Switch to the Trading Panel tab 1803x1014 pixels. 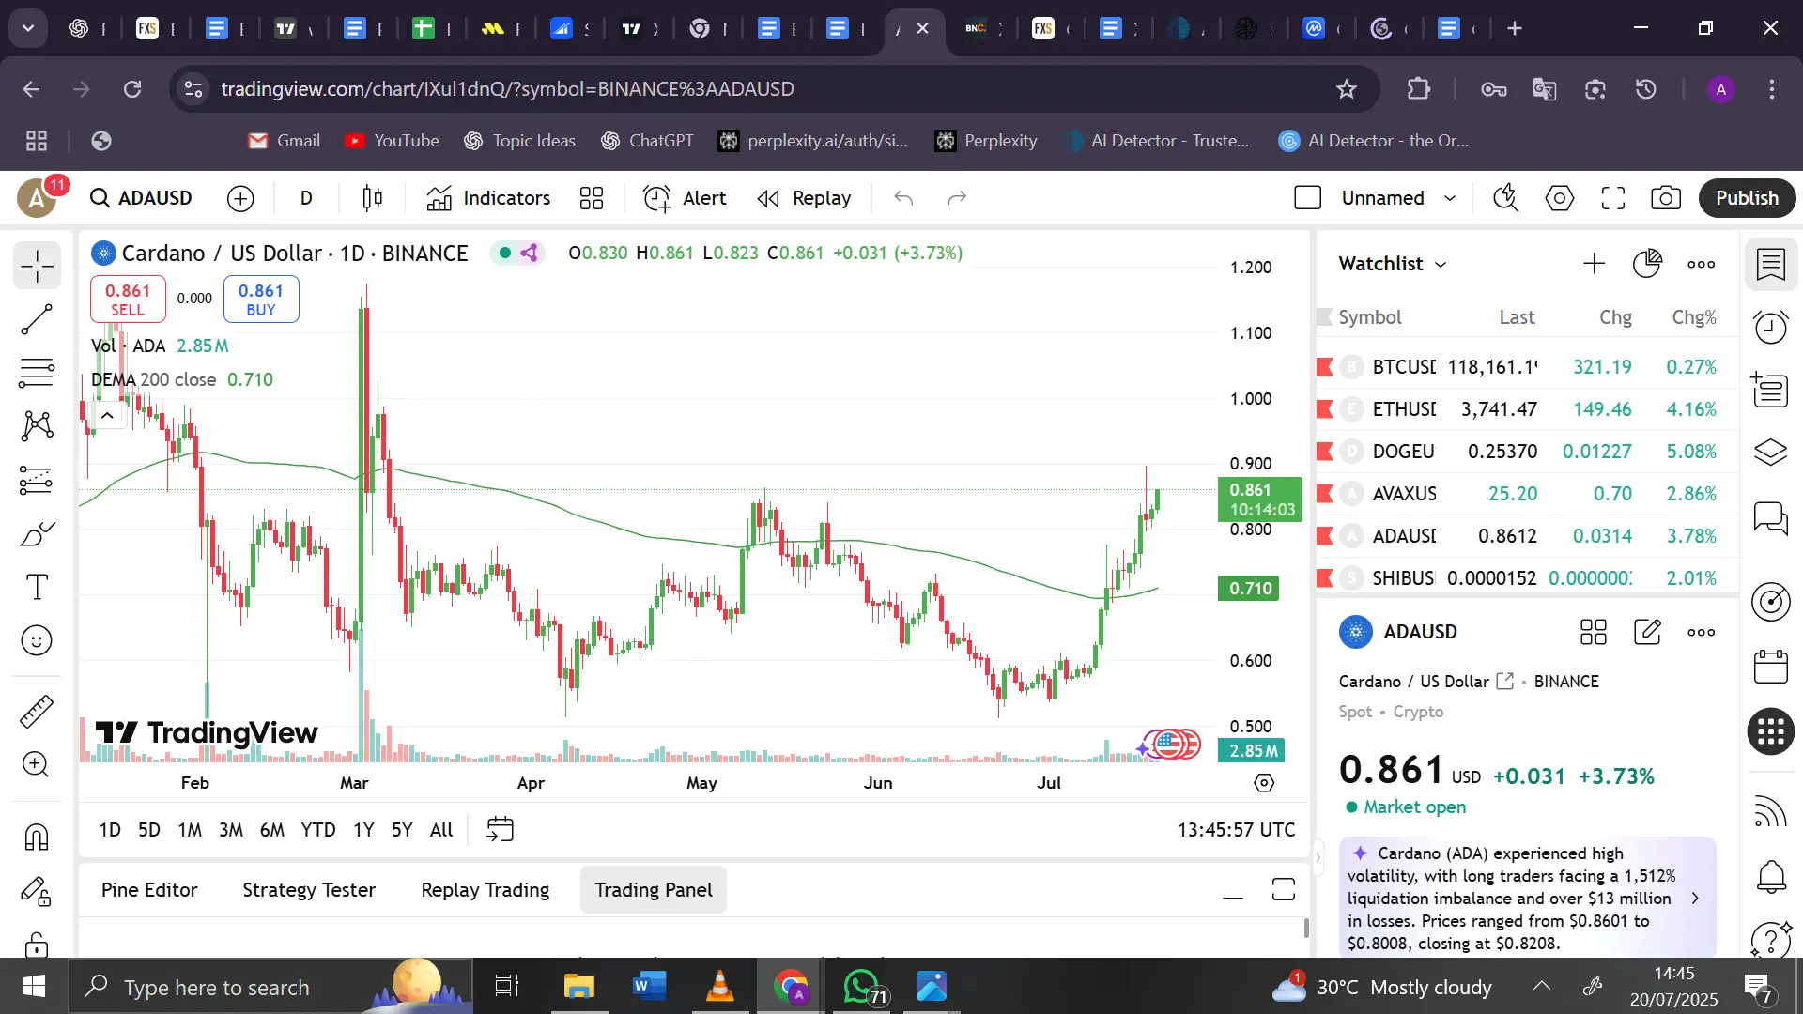[654, 890]
